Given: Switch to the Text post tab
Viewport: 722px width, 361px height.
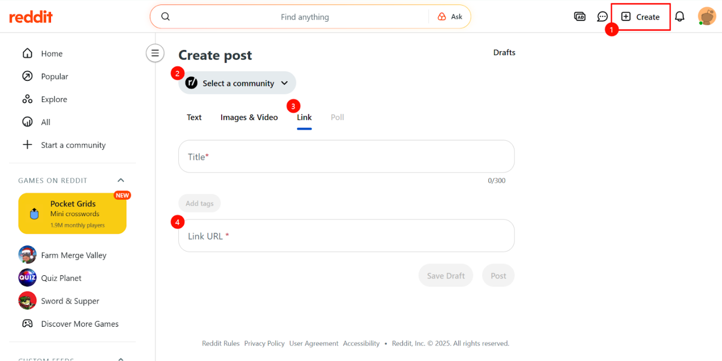Looking at the screenshot, I should click(194, 117).
